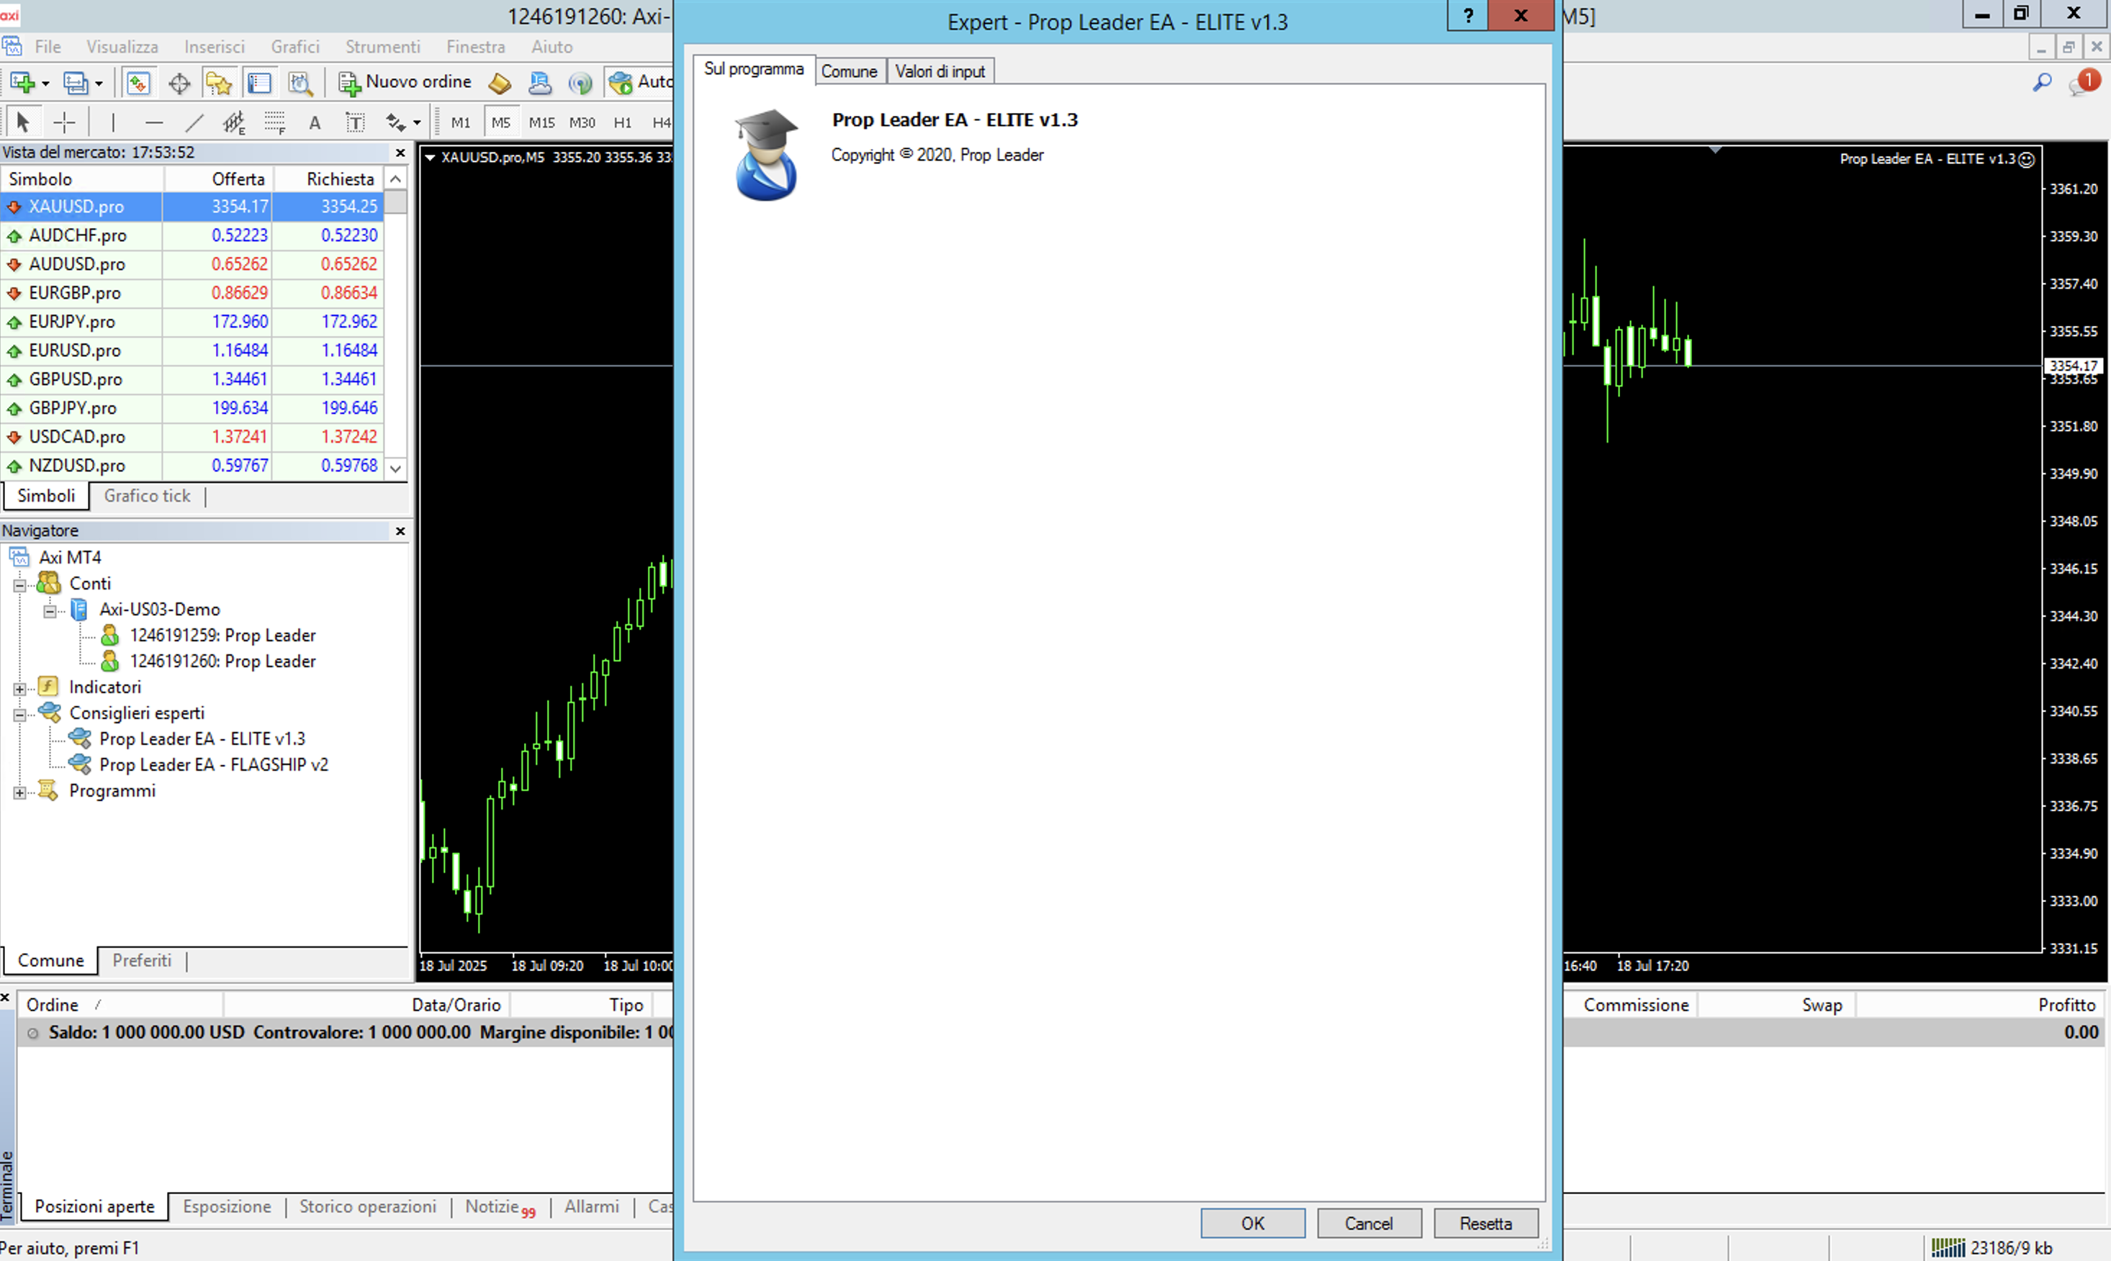The image size is (2111, 1261).
Task: Select the EURUSD.pro row in Market Watch
Action: [76, 350]
